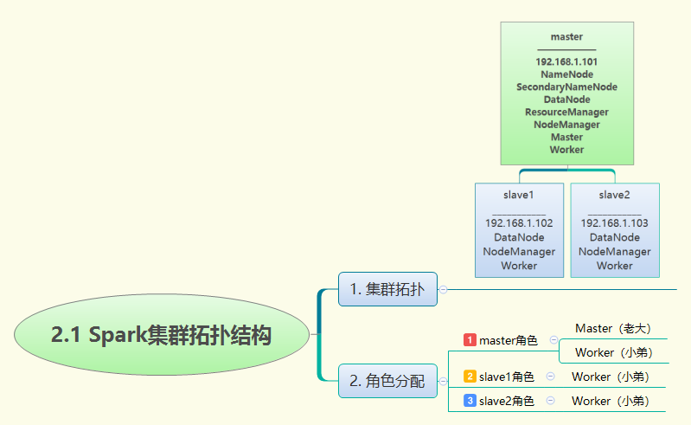Select the master角色 subtopic
Image resolution: width=691 pixels, height=425 pixels.
[x=509, y=340]
